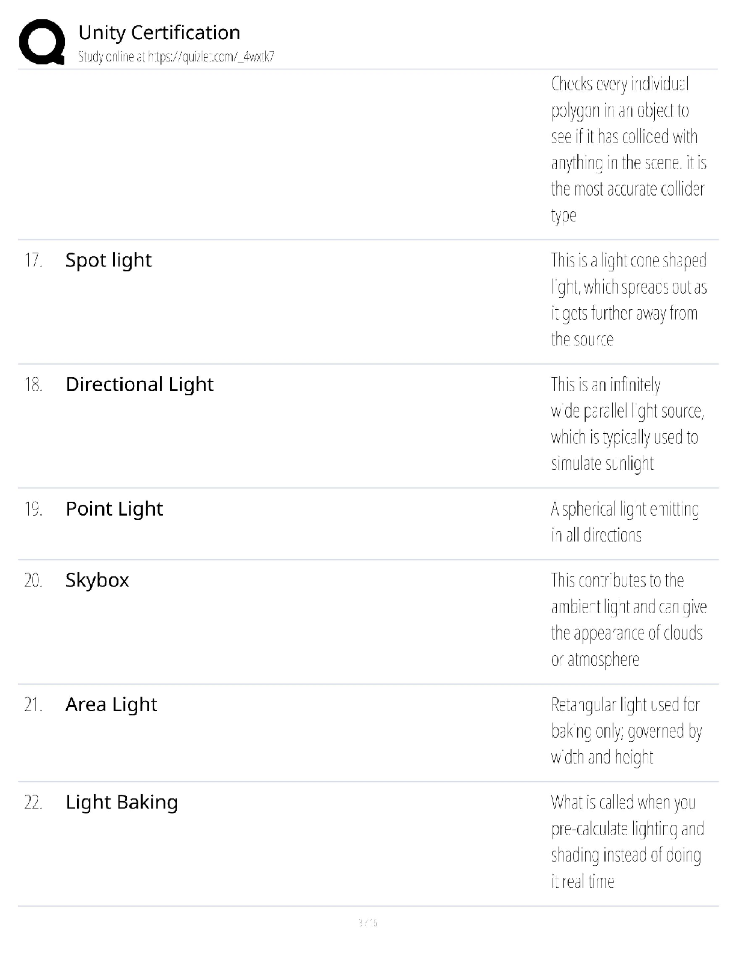This screenshot has width=736, height=953.
Task: Click the Light Baking definition text
Action: point(627,842)
